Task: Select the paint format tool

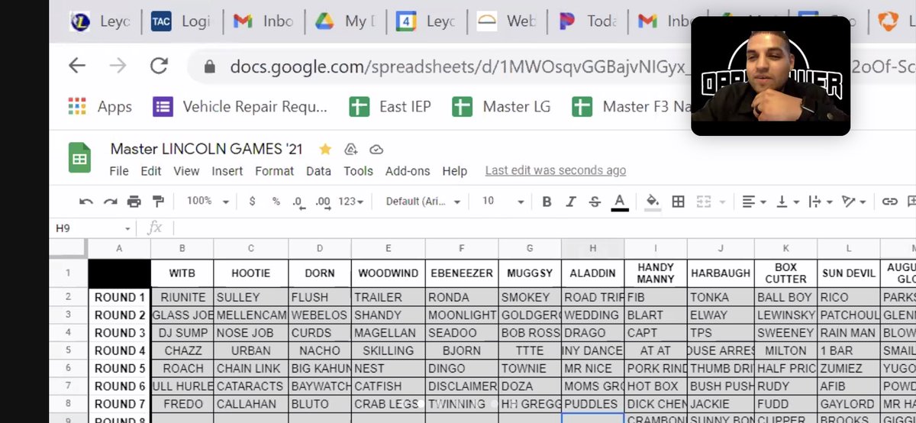Action: tap(158, 202)
